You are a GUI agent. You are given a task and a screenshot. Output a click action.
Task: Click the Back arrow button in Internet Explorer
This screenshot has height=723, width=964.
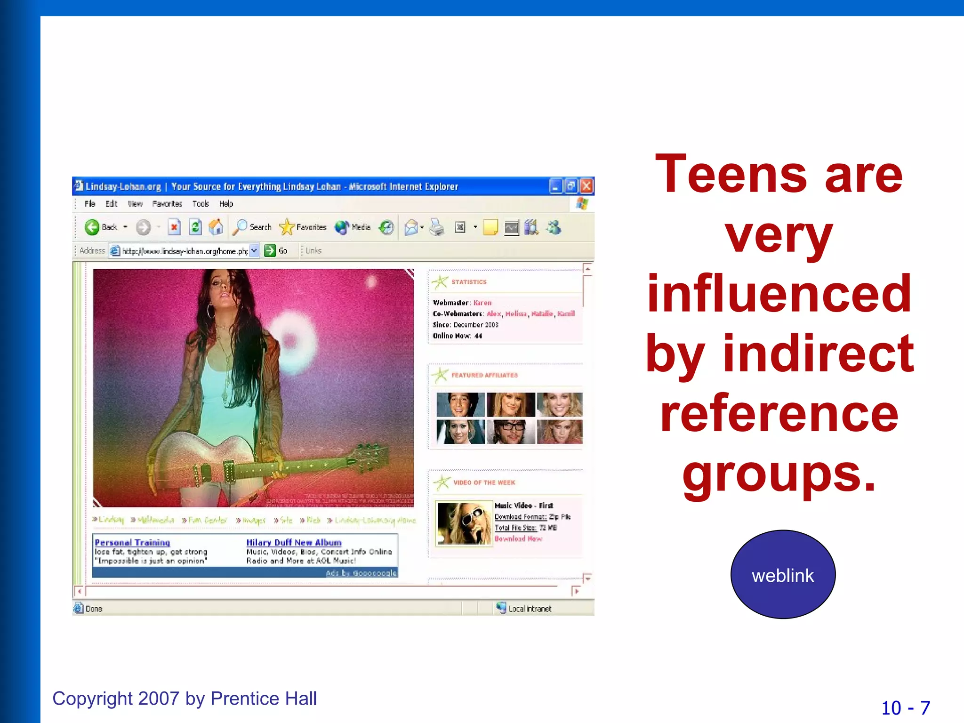tap(92, 227)
